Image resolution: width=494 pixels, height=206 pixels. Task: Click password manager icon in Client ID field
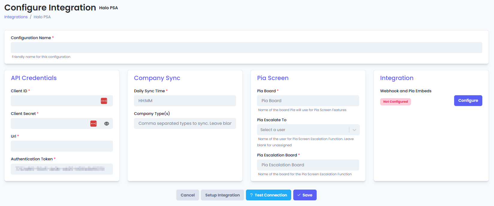coord(104,101)
